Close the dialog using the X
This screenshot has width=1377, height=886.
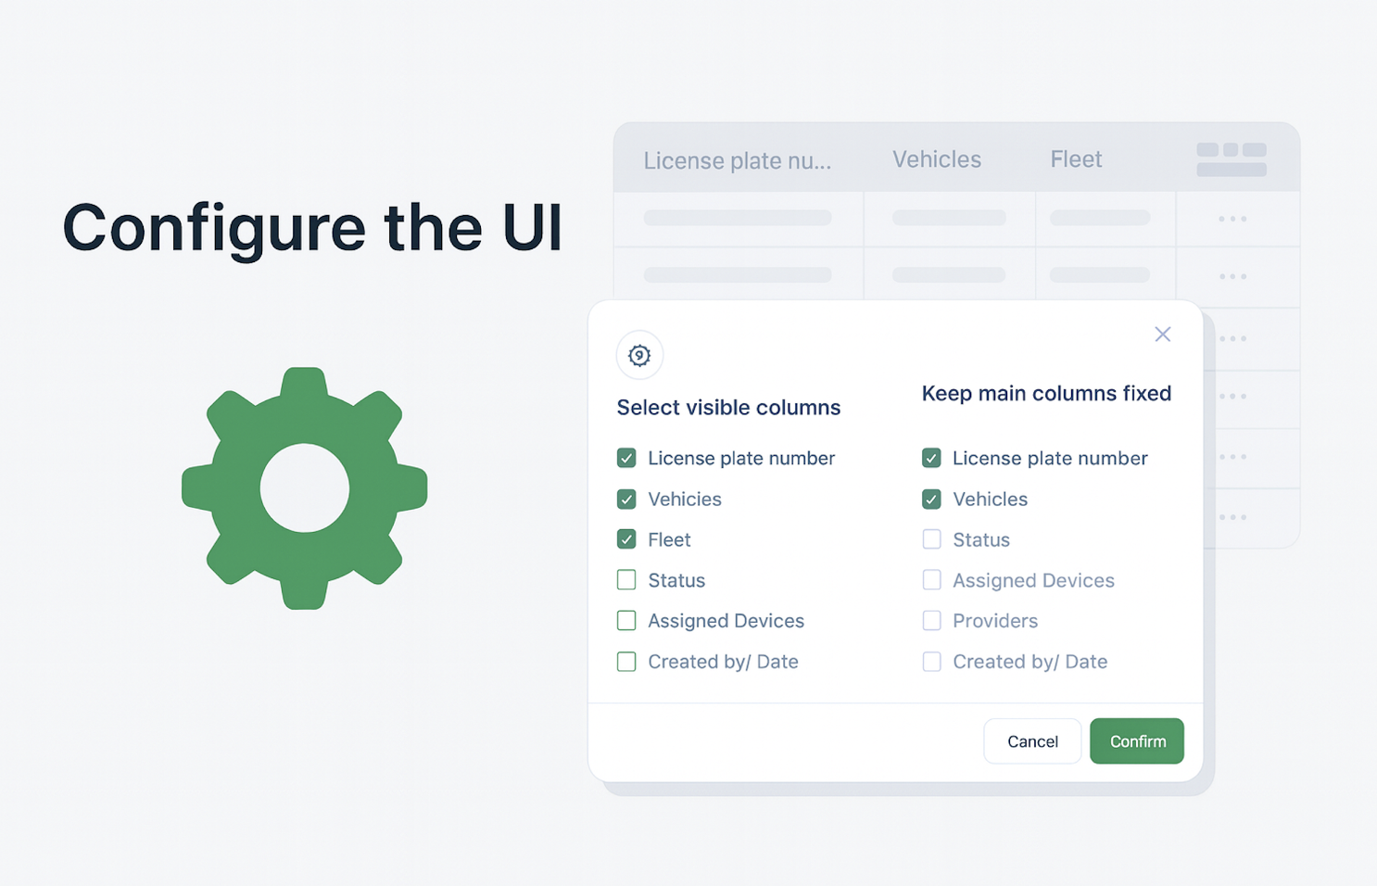1163,334
